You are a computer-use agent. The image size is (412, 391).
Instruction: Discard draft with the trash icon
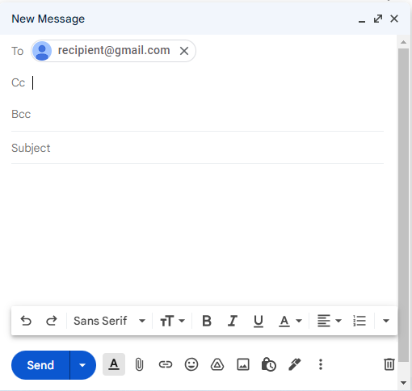(x=389, y=364)
